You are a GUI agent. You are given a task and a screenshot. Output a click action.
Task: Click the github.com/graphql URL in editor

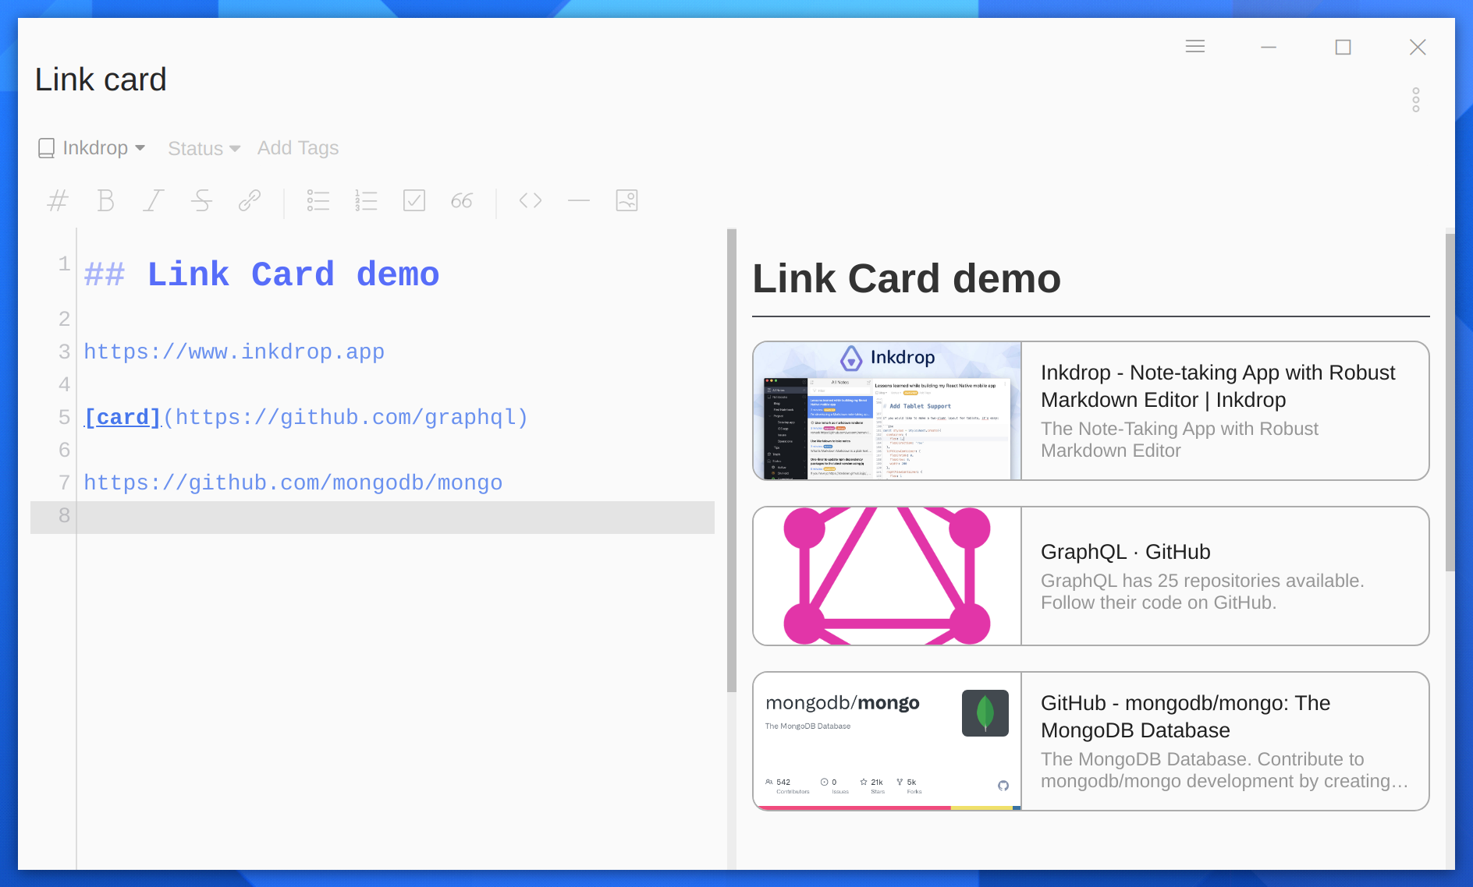(x=346, y=418)
